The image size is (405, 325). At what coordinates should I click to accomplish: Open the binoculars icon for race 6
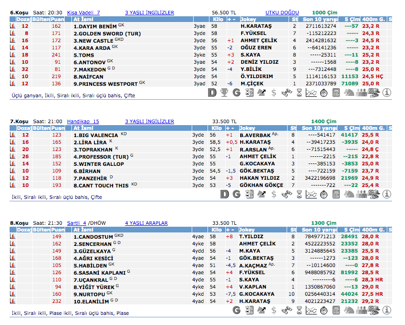pyautogui.click(x=287, y=93)
